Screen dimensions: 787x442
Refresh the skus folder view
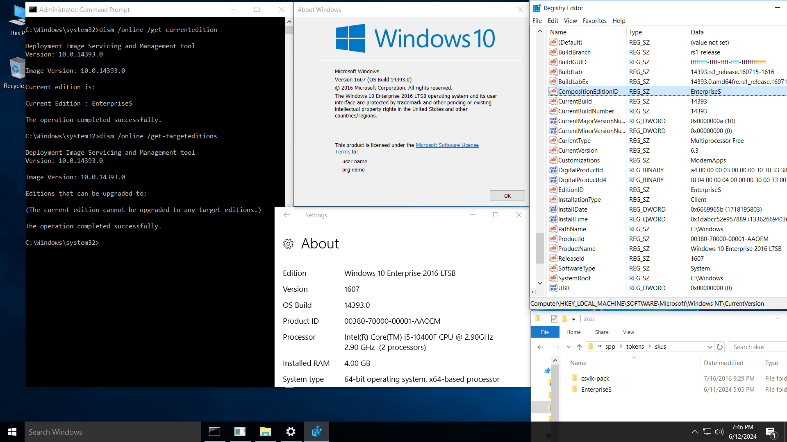pos(720,347)
